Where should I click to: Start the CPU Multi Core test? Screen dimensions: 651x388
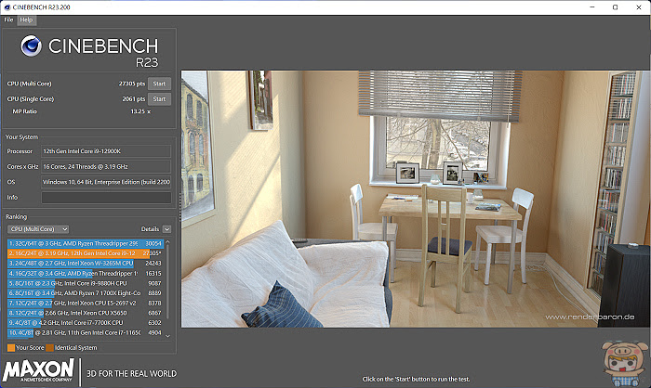[x=159, y=84]
